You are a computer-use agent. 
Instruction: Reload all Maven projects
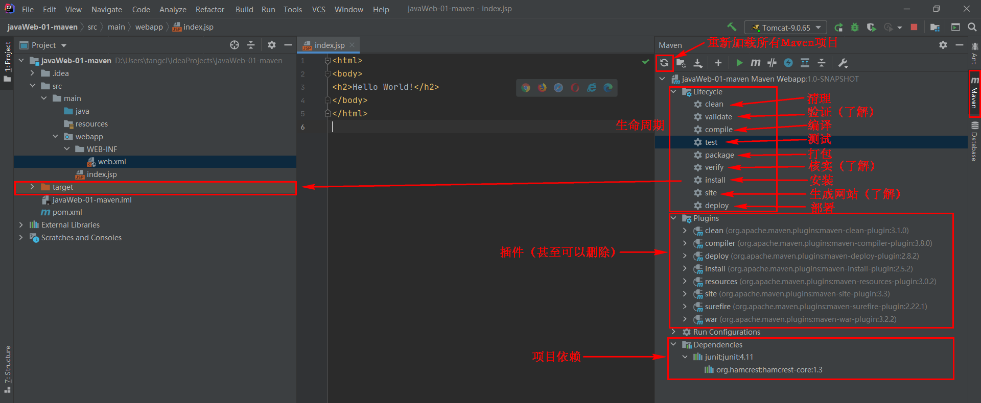tap(664, 63)
